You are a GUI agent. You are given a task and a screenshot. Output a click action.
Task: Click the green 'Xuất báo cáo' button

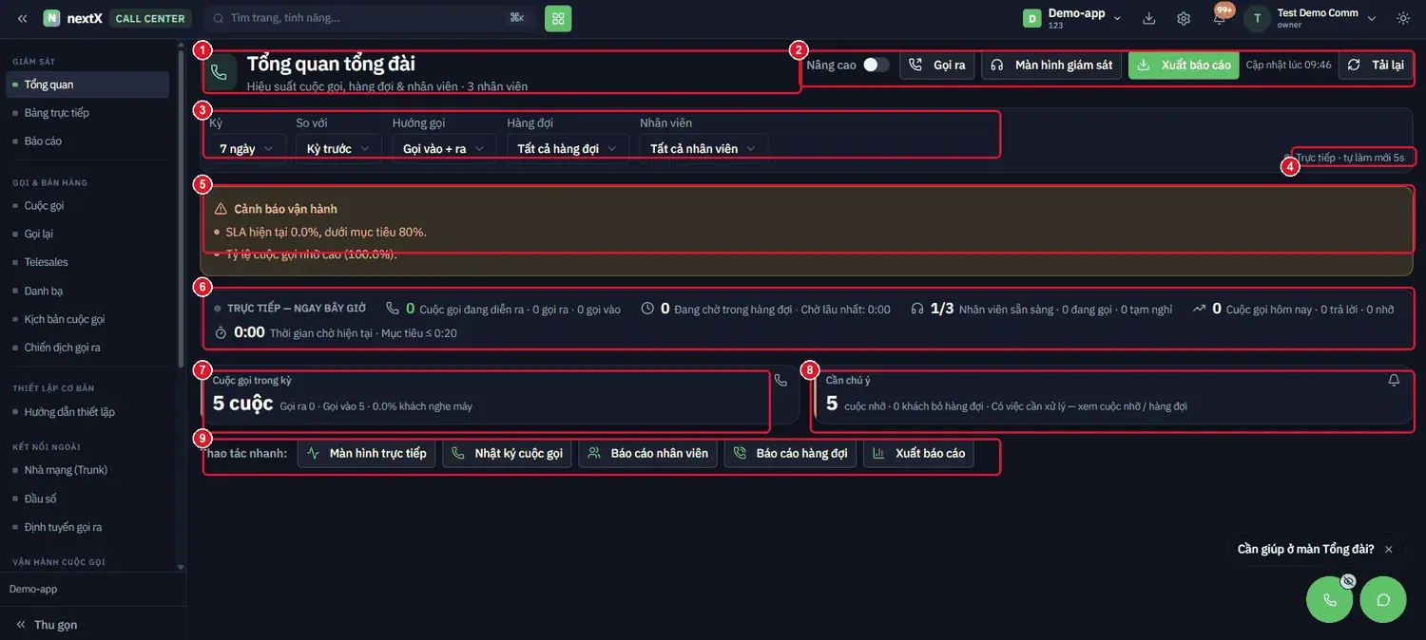point(1184,65)
